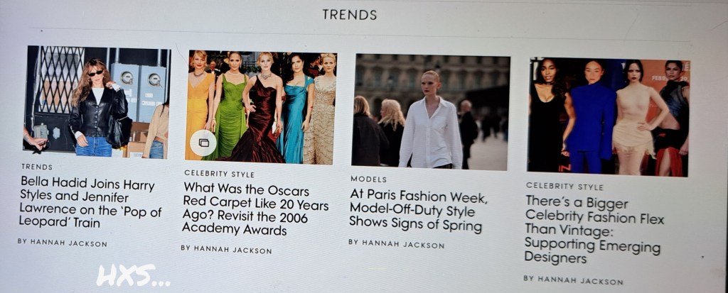This screenshot has height=293, width=728.
Task: Click Hannah Jackson byline under Oscars article
Action: (x=226, y=250)
